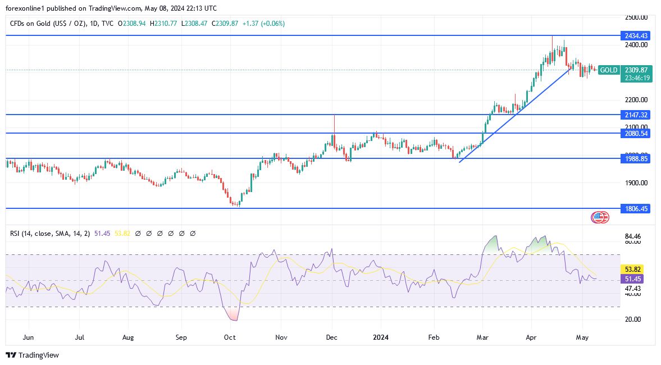Open the GOLD symbol label on price axis
Image resolution: width=661 pixels, height=365 pixels.
(x=609, y=70)
